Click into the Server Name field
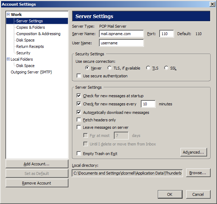 [121, 34]
